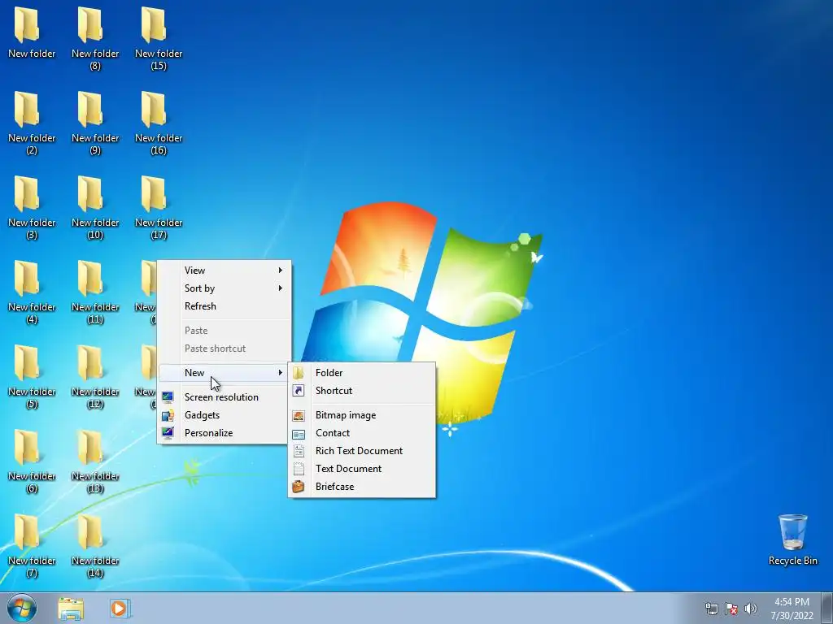Launch Windows Media Player from taskbar
Image resolution: width=833 pixels, height=624 pixels.
pos(120,608)
